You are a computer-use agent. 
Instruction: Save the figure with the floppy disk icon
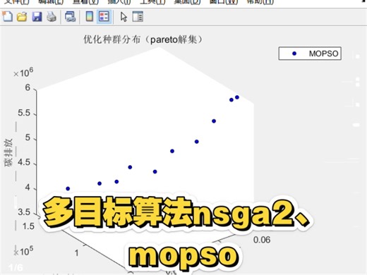[x=37, y=17]
